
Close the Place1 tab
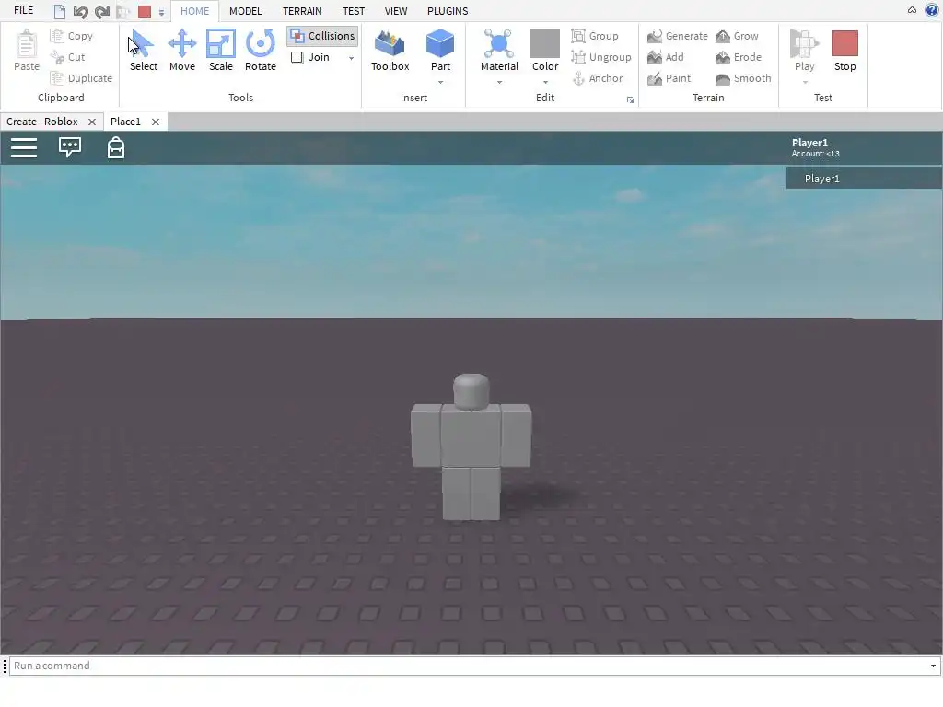tap(155, 122)
